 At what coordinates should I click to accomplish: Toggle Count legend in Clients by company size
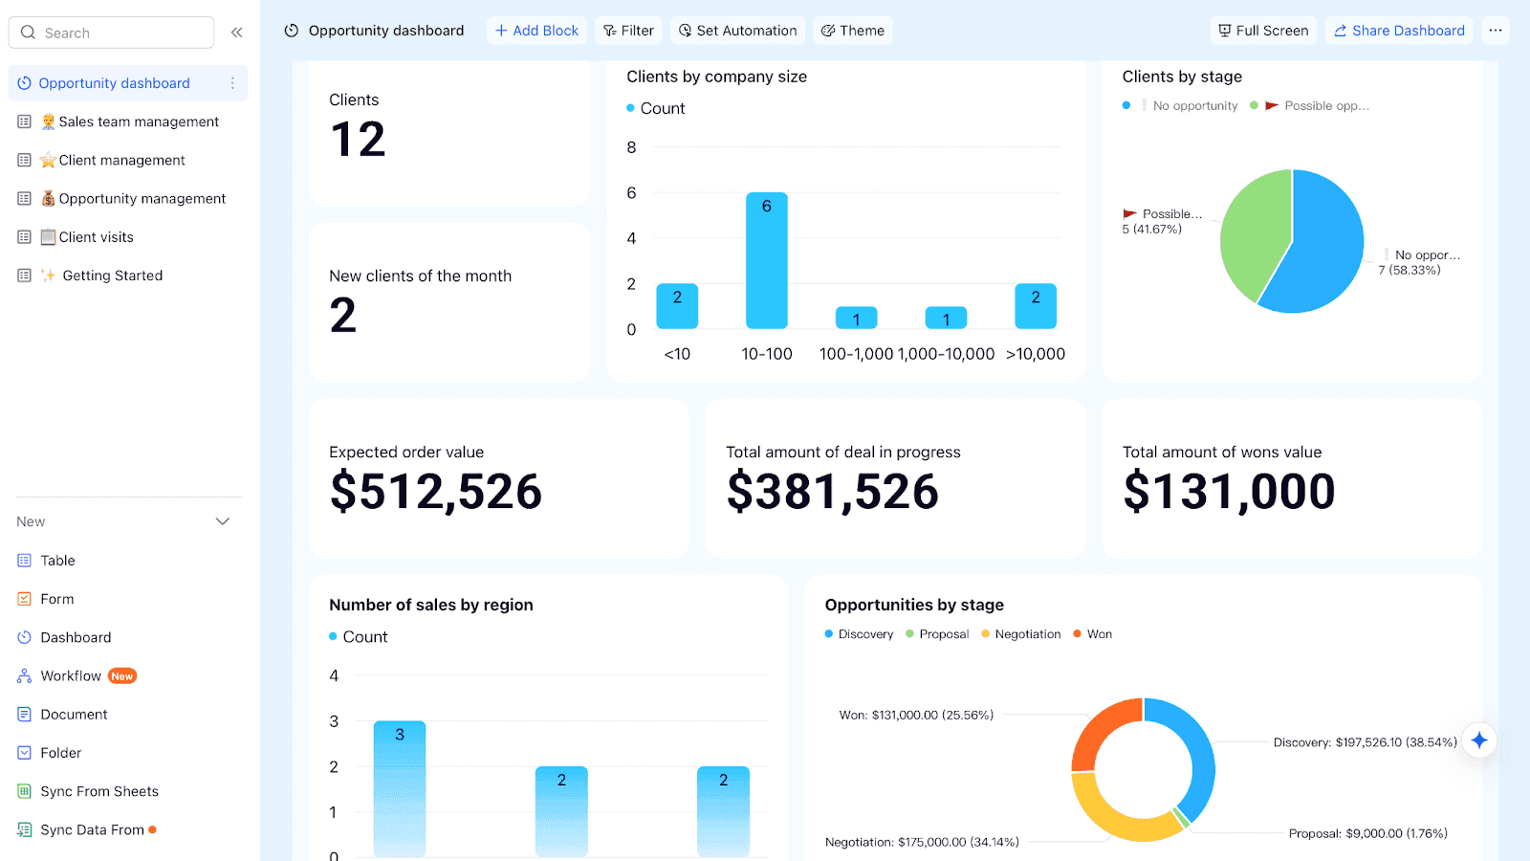656,108
